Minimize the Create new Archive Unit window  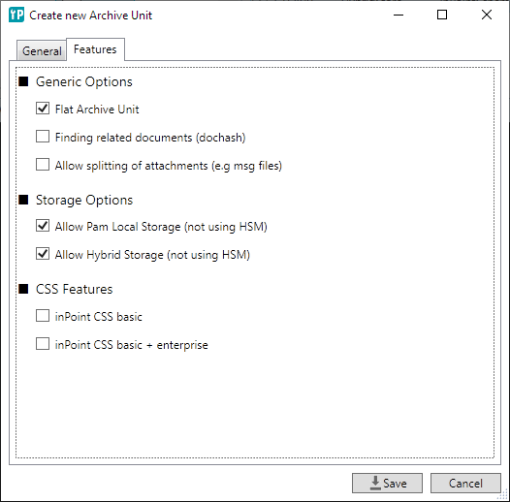click(398, 15)
